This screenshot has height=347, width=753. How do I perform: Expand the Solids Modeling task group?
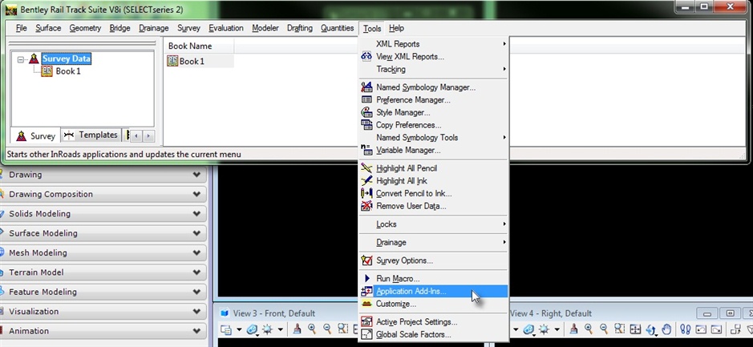[196, 214]
